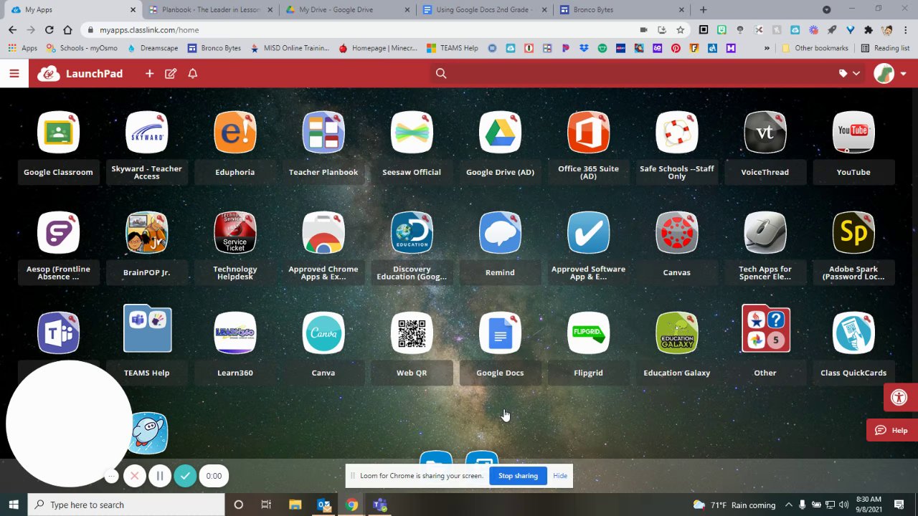The image size is (918, 516).
Task: Open Approved Chrome Apps & Extensions
Action: point(323,232)
